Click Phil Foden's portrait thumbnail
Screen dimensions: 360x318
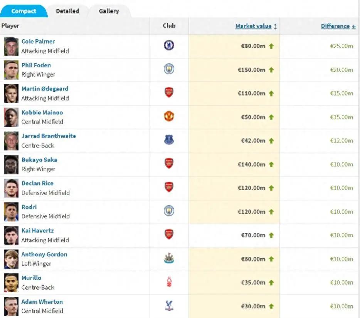(x=11, y=70)
